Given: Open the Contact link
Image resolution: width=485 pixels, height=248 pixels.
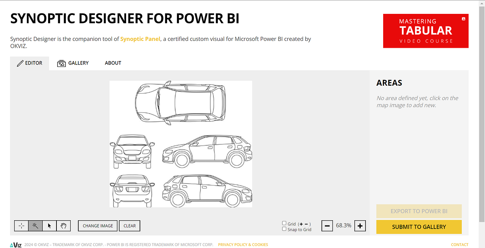Looking at the screenshot, I should click(x=460, y=245).
